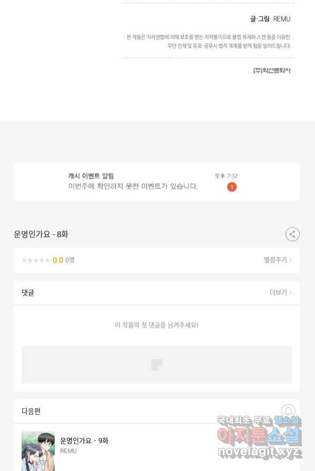Screen dimensions: 315x471
Task: Open the 운명인가요 - 9화 thumbnail
Action: pos(38,451)
